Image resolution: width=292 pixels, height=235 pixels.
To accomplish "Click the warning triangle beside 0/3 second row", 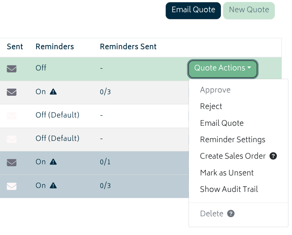I will pos(53,91).
